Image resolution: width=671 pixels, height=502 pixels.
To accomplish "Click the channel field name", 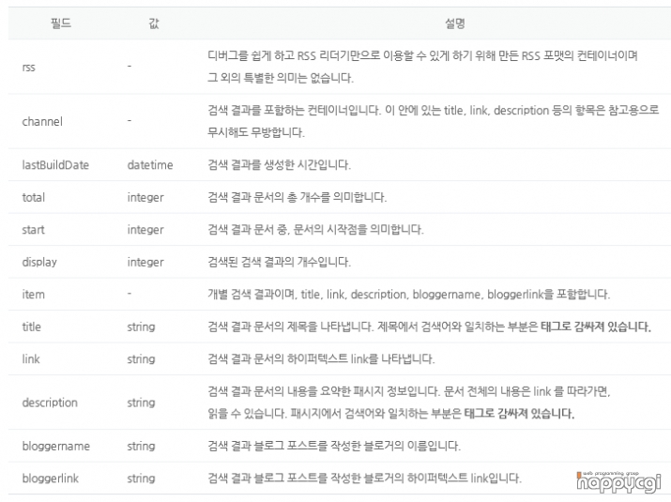I will [42, 122].
